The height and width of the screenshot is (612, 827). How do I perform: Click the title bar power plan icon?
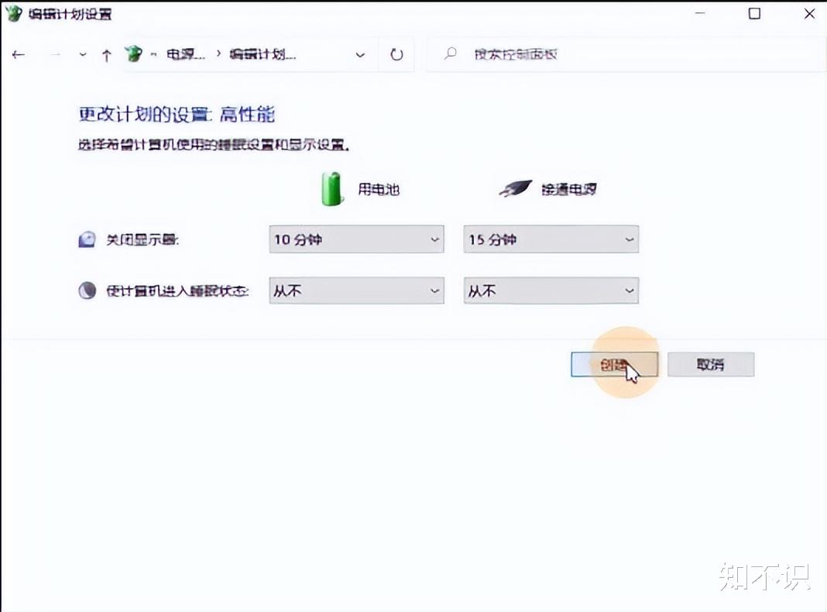point(13,13)
